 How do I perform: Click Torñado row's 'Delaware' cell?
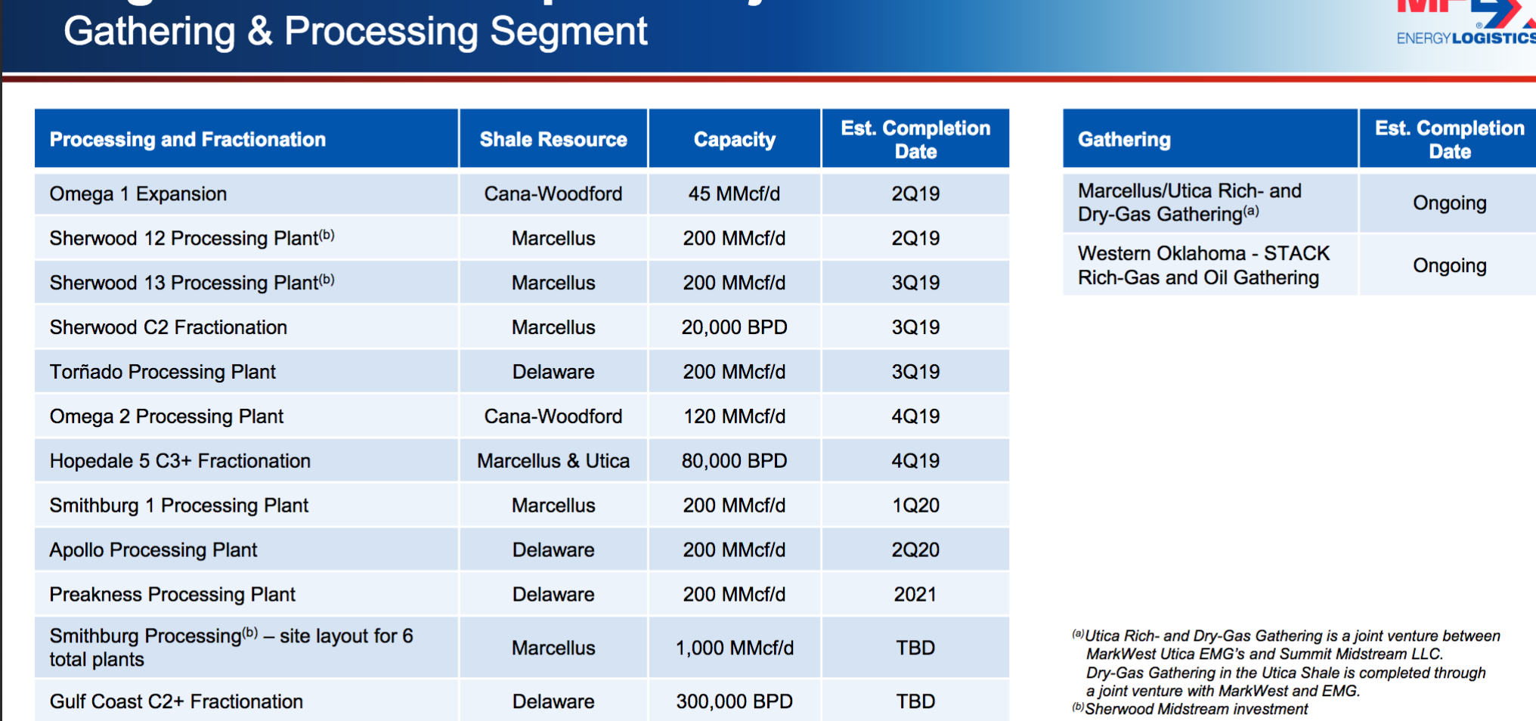[x=553, y=372]
